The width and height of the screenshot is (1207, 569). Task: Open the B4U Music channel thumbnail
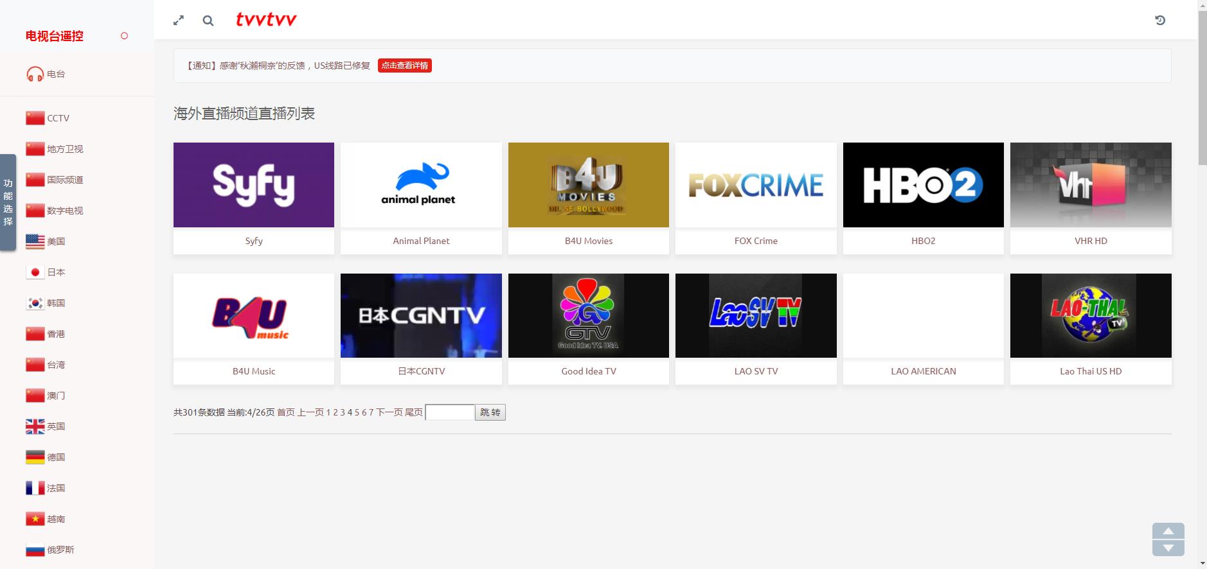(x=254, y=315)
